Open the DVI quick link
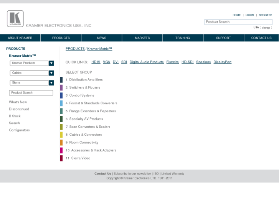The height and width of the screenshot is (209, 279). point(116,62)
